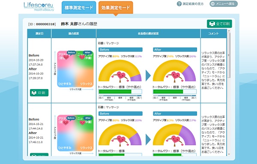Click the Lifescore Health & Beauty logo

(39, 6)
